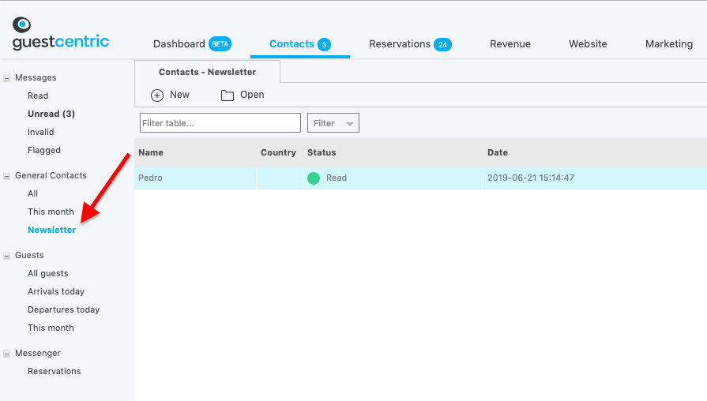Select Flagged messages
This screenshot has width=707, height=401.
point(44,150)
